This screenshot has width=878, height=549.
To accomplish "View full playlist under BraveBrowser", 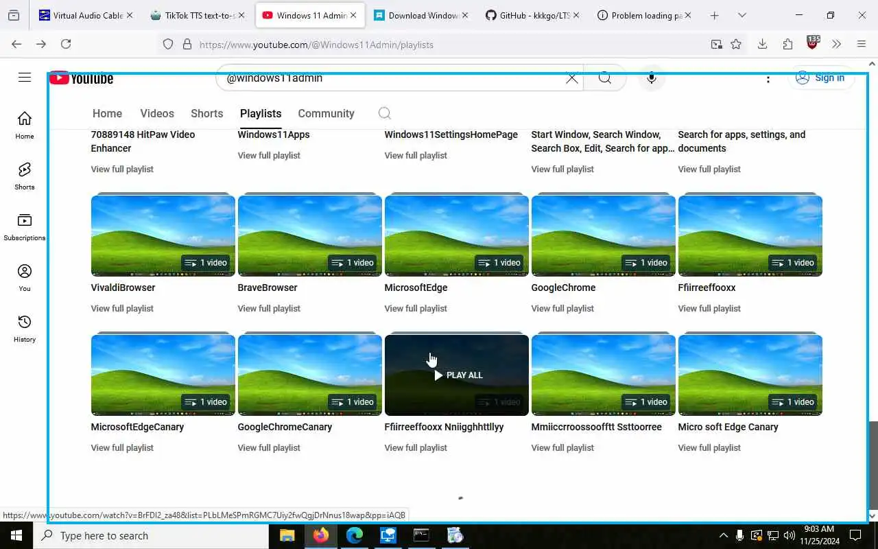I will (269, 308).
